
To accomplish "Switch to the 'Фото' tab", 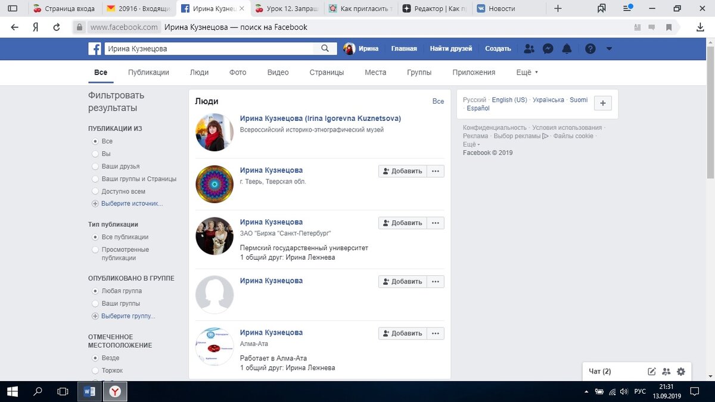I will pos(238,72).
